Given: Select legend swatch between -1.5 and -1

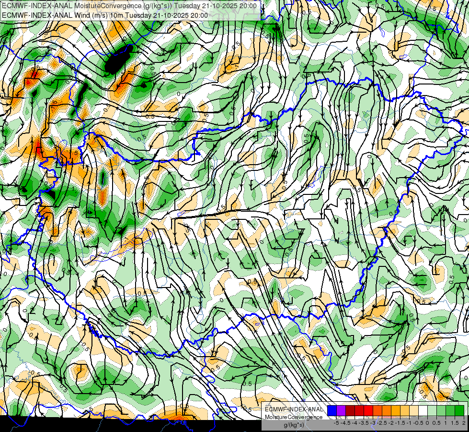Looking at the screenshot, I should point(405,411).
